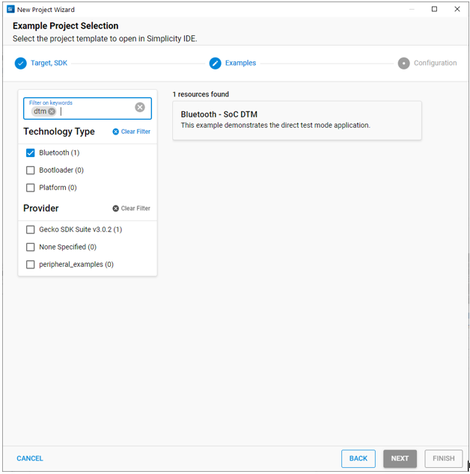The image size is (470, 474).
Task: Click the Technology Type heading
Action: pos(59,132)
